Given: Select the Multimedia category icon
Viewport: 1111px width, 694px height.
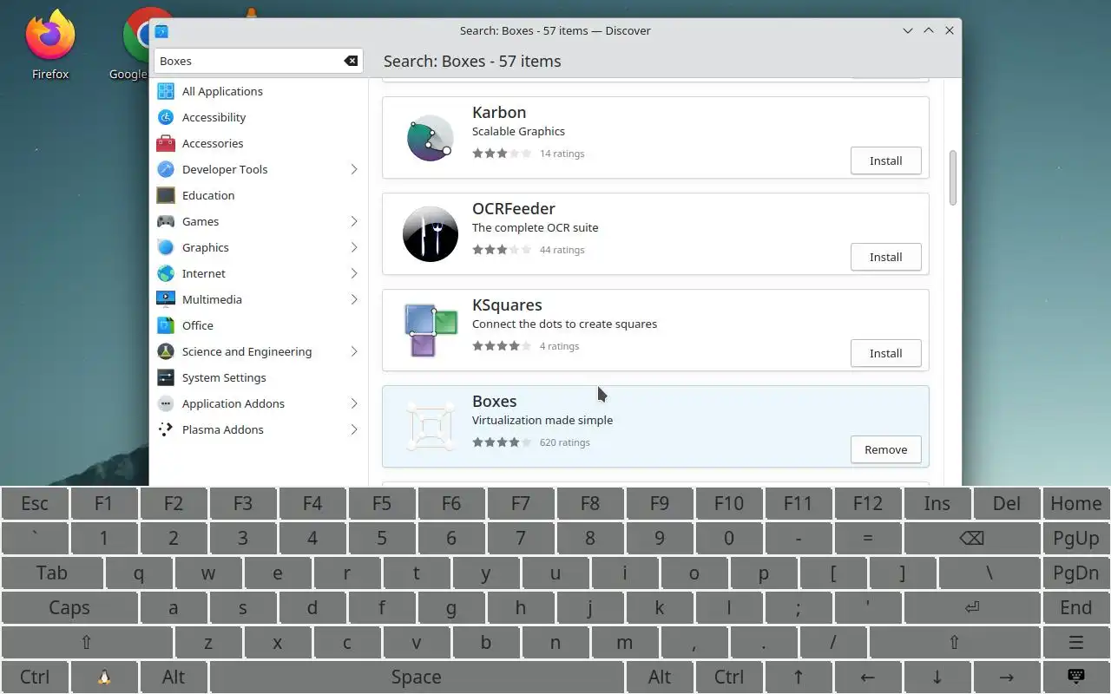Looking at the screenshot, I should pyautogui.click(x=166, y=299).
